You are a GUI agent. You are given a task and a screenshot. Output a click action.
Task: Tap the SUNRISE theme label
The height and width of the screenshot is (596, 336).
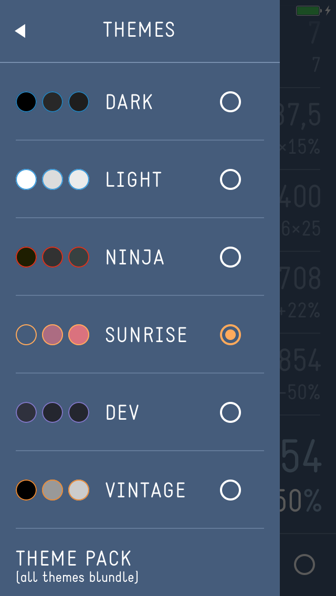pos(146,334)
